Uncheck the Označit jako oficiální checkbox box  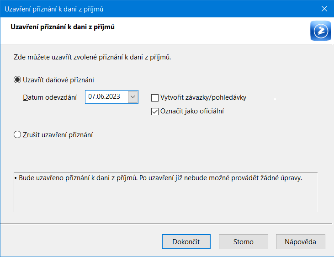click(155, 111)
